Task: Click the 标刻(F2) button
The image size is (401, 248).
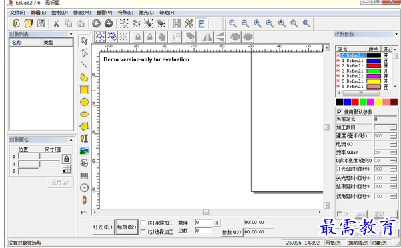Action: tap(127, 227)
